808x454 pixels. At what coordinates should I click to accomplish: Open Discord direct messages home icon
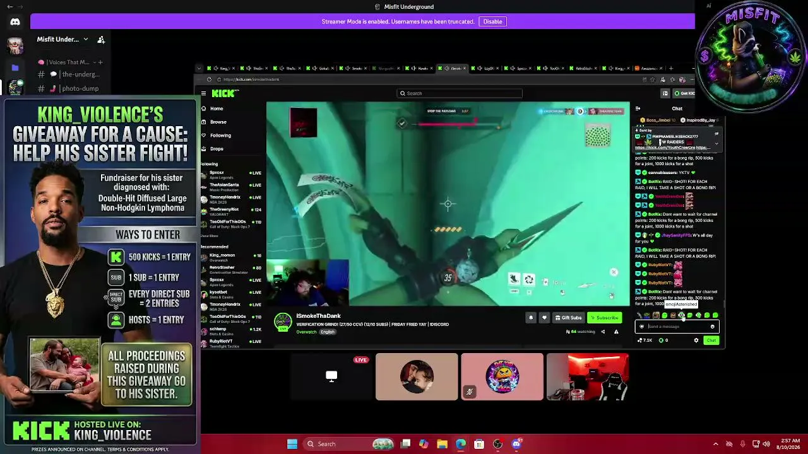point(15,21)
